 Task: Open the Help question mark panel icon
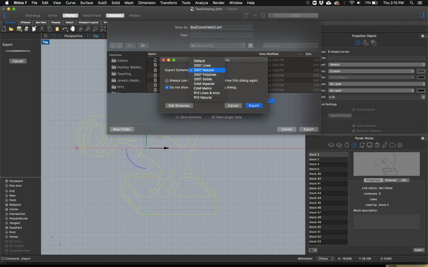pyautogui.click(x=377, y=145)
